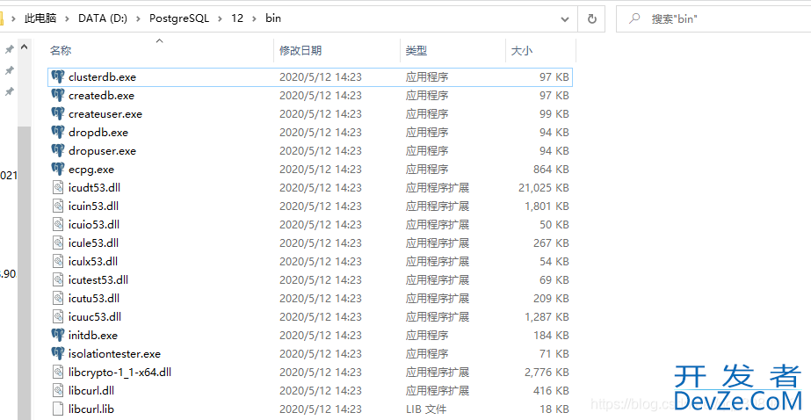The height and width of the screenshot is (420, 811).
Task: Select the file name dropdb.exe
Action: 98,133
